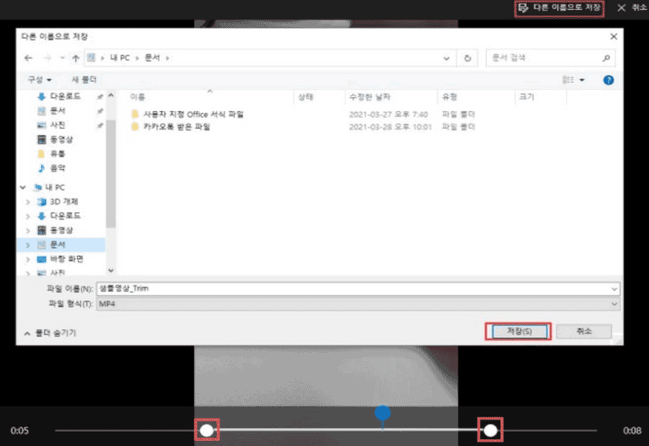The height and width of the screenshot is (446, 649).
Task: Collapse folders with 폴더 숨기기
Action: [x=50, y=333]
